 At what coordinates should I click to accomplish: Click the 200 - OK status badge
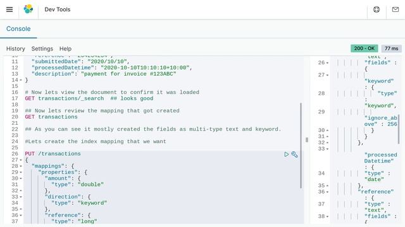364,49
